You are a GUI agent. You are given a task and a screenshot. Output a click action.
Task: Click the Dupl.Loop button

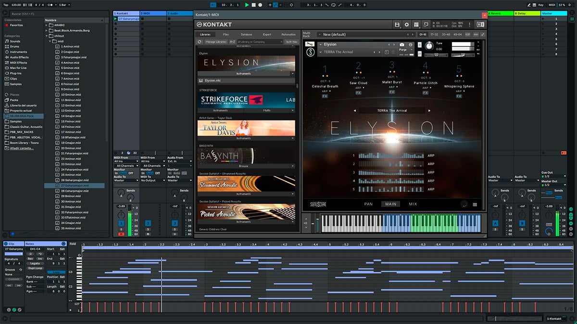tap(36, 268)
